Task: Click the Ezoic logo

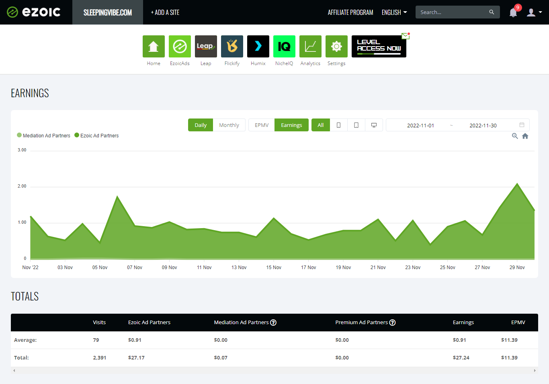Action: (34, 12)
